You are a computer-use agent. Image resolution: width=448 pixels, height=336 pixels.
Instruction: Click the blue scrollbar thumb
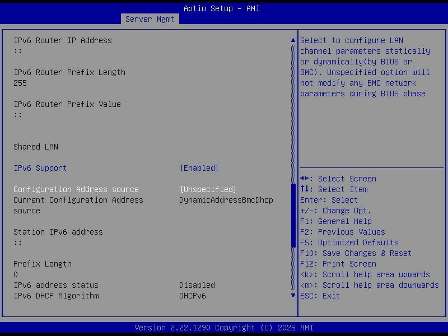293,216
